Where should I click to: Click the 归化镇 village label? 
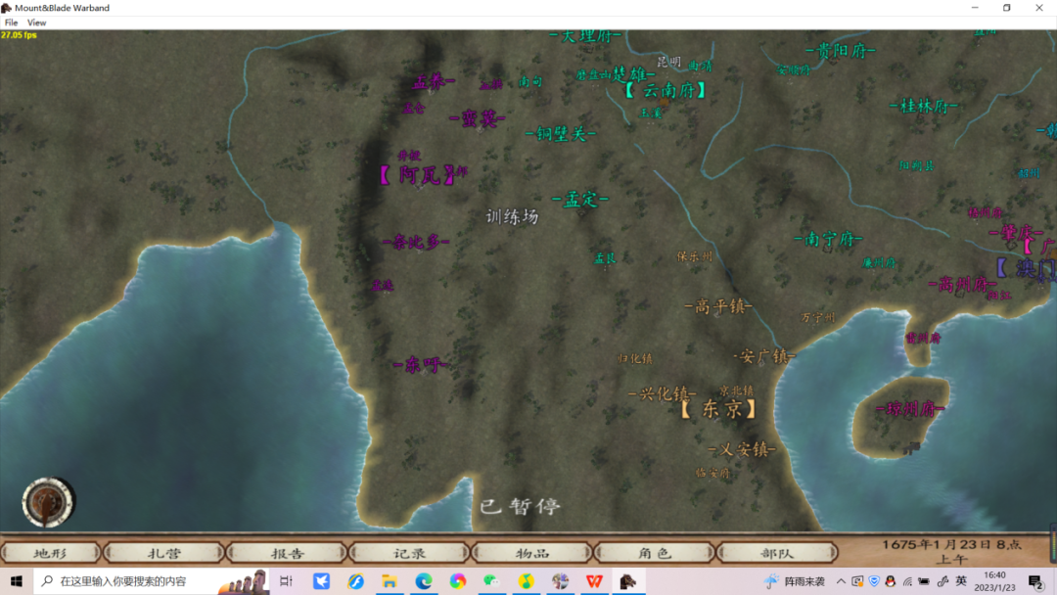click(635, 358)
